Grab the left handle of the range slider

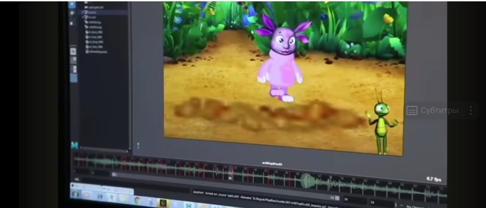(114, 174)
